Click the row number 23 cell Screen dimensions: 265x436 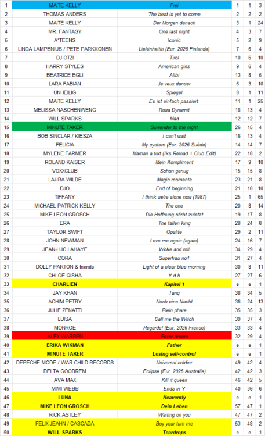[6, 197]
